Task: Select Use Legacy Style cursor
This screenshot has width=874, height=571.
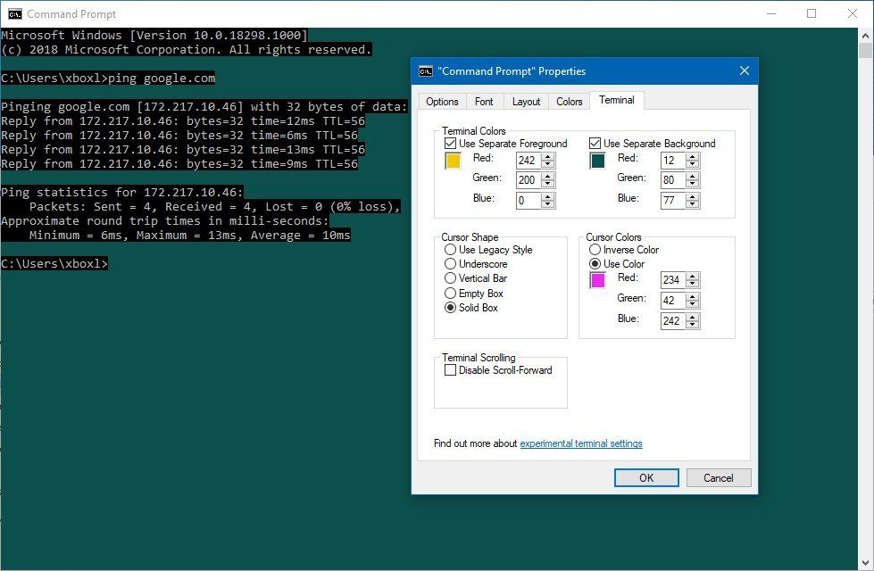Action: click(x=452, y=250)
